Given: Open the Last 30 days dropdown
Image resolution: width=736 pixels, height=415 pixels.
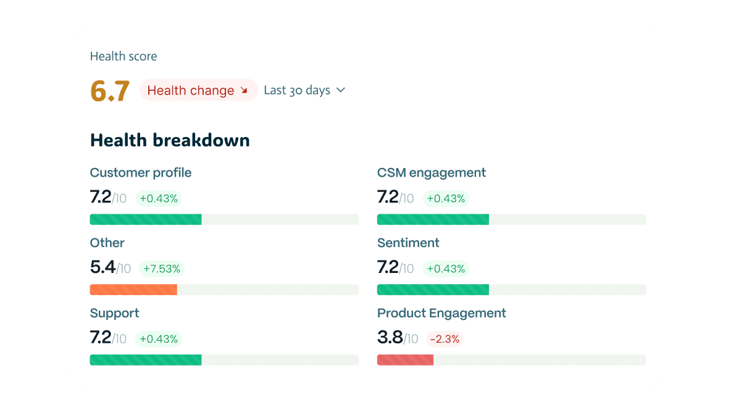Looking at the screenshot, I should click(297, 90).
